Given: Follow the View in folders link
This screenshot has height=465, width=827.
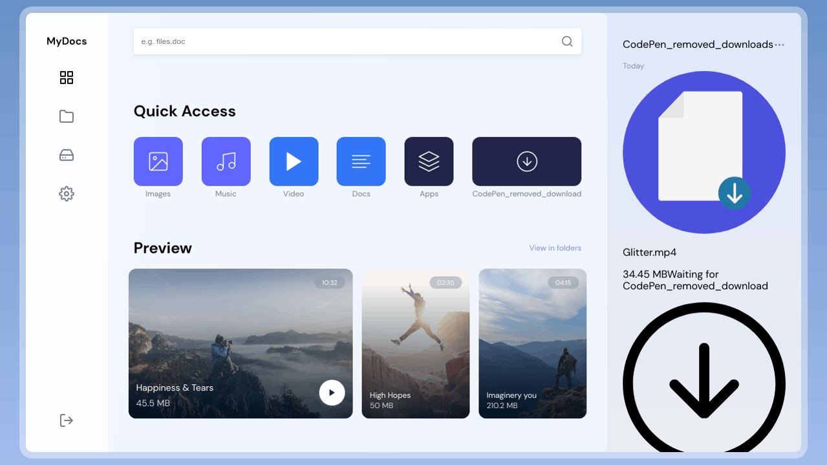Looking at the screenshot, I should click(555, 248).
